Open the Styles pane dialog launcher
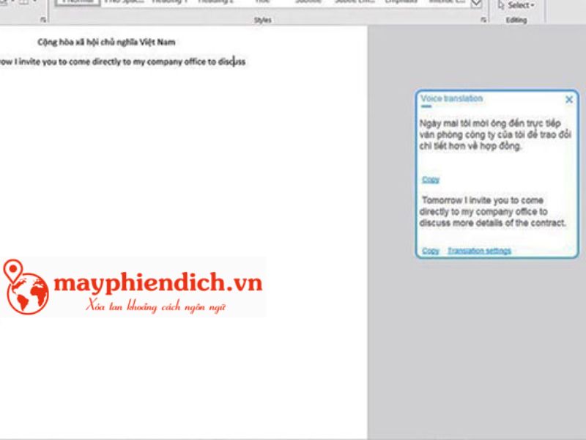 483,20
